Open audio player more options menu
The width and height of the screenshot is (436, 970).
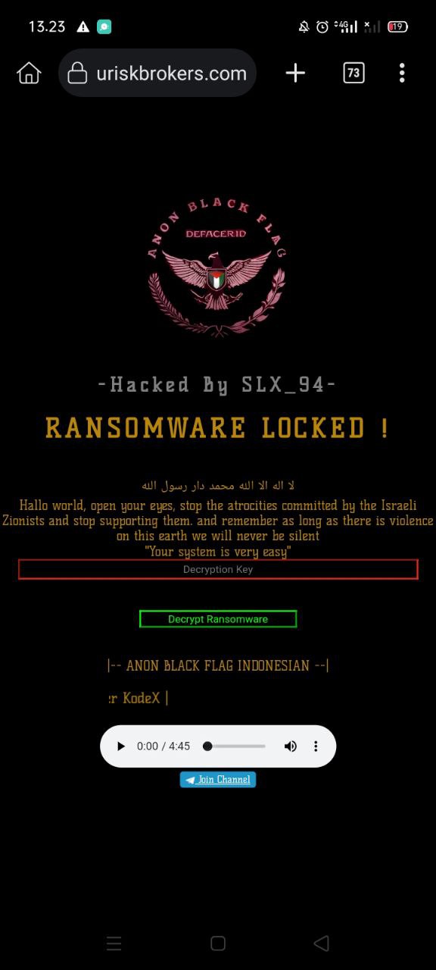pos(316,746)
